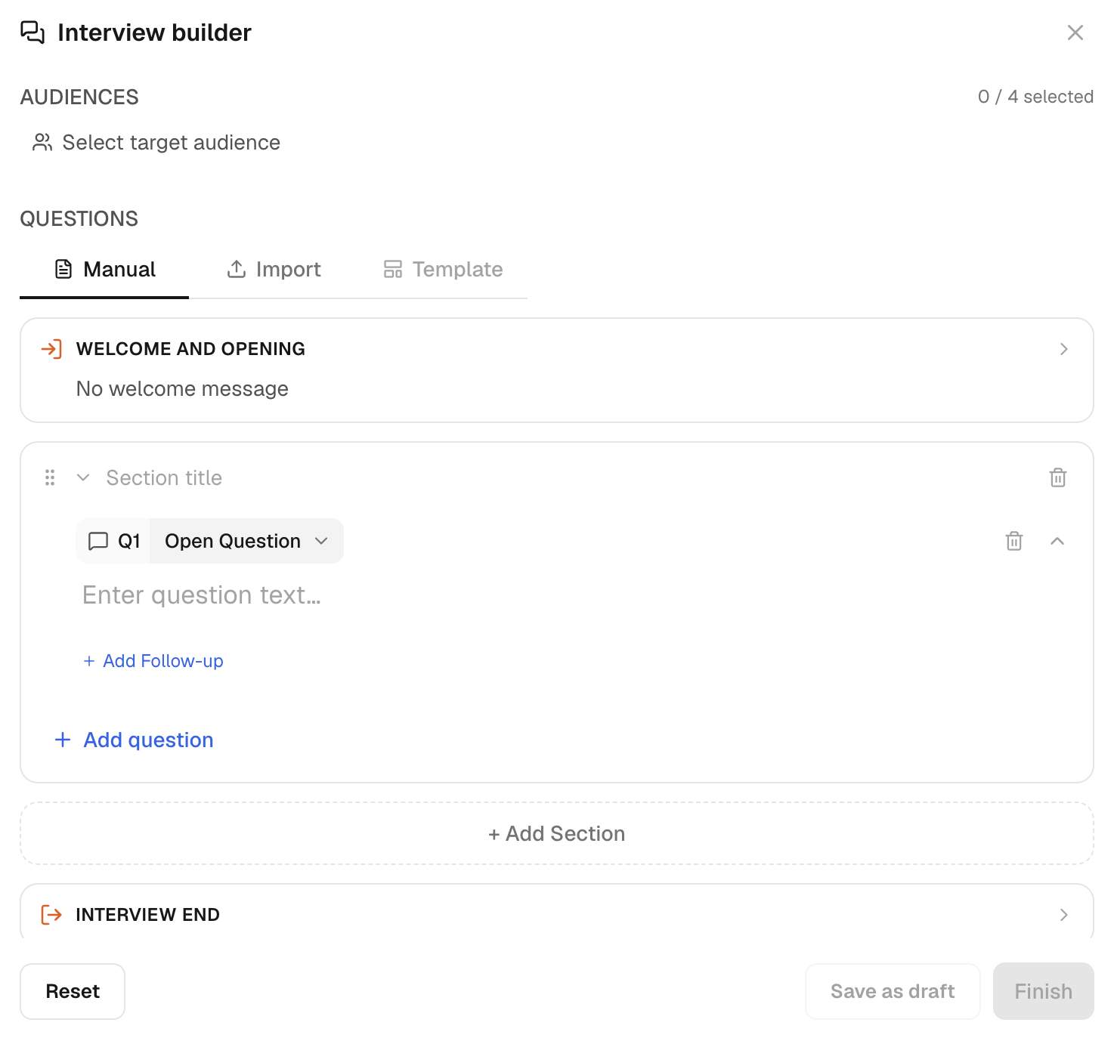1114x1041 pixels.
Task: Click the AUDIENCES heading
Action: pyautogui.click(x=79, y=97)
